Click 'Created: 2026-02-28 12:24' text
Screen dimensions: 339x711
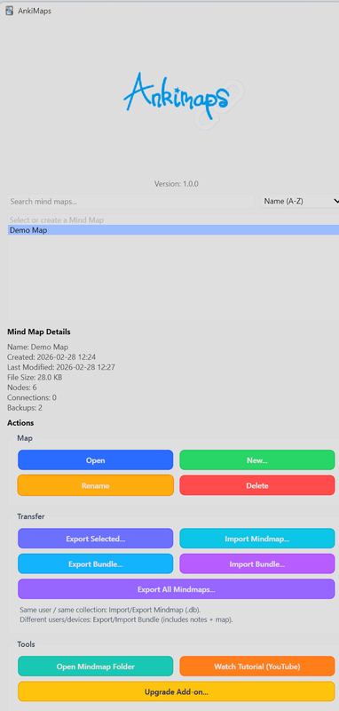[x=51, y=357]
